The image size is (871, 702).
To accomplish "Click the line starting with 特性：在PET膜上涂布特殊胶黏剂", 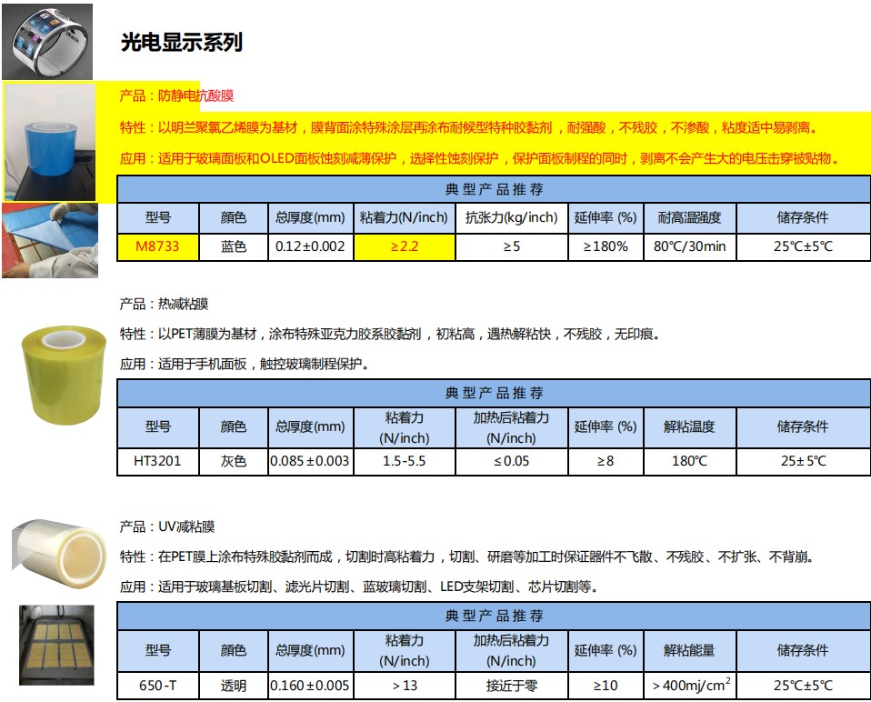I will [467, 557].
